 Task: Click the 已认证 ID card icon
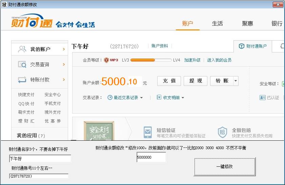coord(262,98)
